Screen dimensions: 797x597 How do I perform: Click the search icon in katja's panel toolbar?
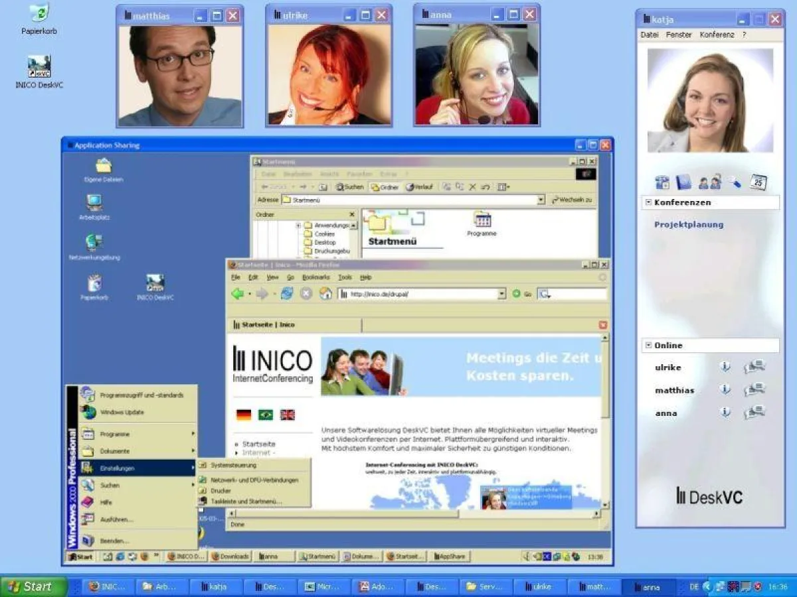[x=733, y=182]
